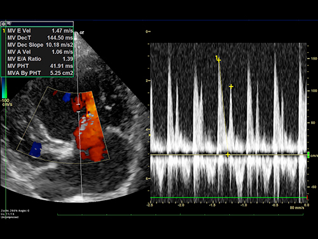Click the -1.5 mark on the time axis
Screen dimensions: 318x239
tap(212, 205)
